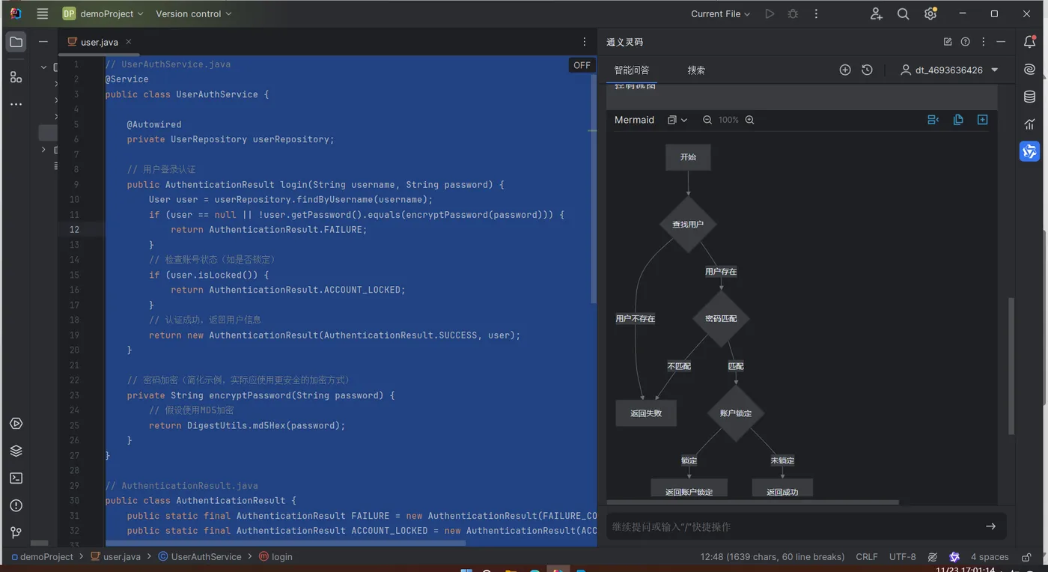Toggle the OFF inspection badge in editor
The height and width of the screenshot is (572, 1048).
point(582,65)
